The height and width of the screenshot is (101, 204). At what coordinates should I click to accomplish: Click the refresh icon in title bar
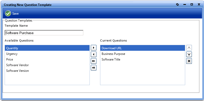coord(177,5)
